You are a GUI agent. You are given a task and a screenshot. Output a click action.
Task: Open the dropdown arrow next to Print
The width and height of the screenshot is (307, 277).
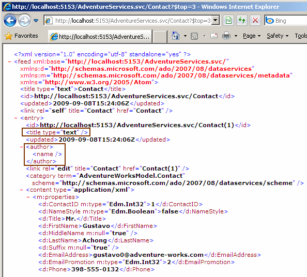pos(236,36)
